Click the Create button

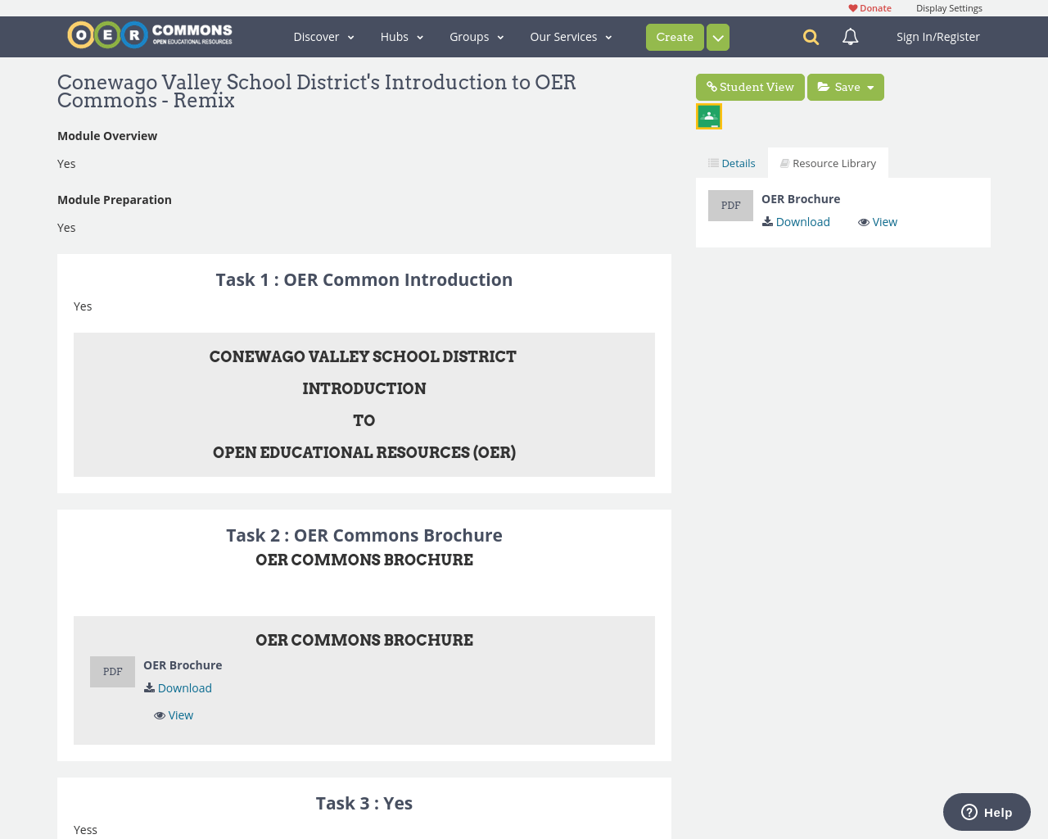(x=675, y=36)
